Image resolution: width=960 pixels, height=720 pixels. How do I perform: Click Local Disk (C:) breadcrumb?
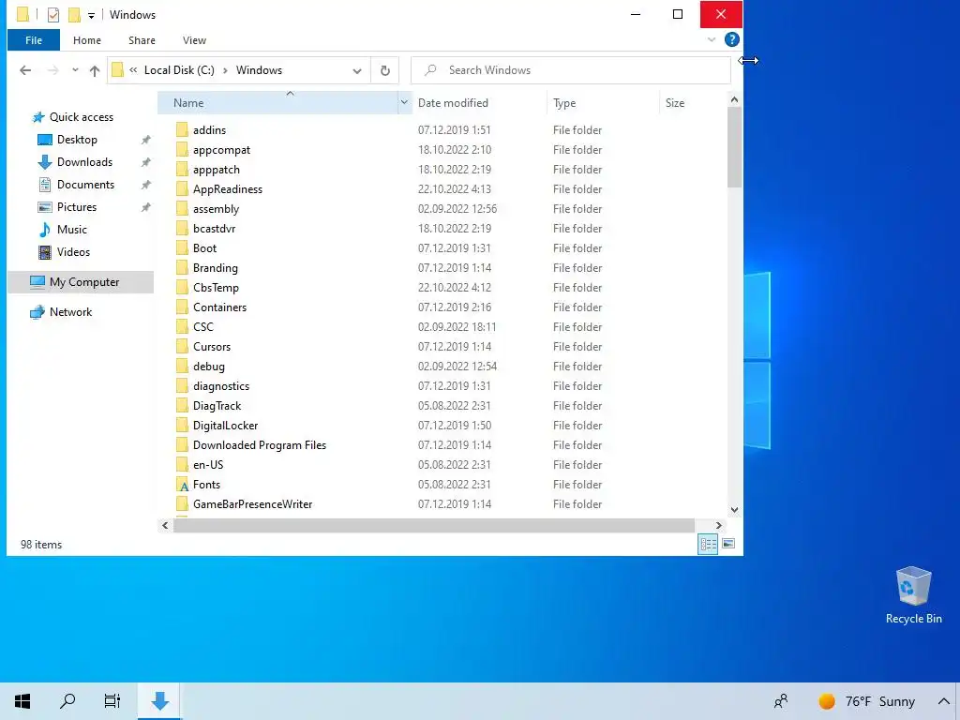(179, 70)
